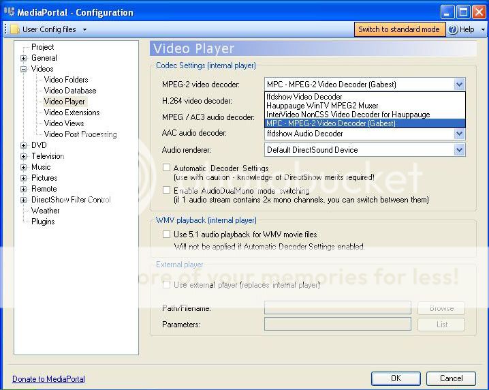Open the AAC audio decoder dropdown arrow
This screenshot has height=390, width=489.
[x=459, y=134]
